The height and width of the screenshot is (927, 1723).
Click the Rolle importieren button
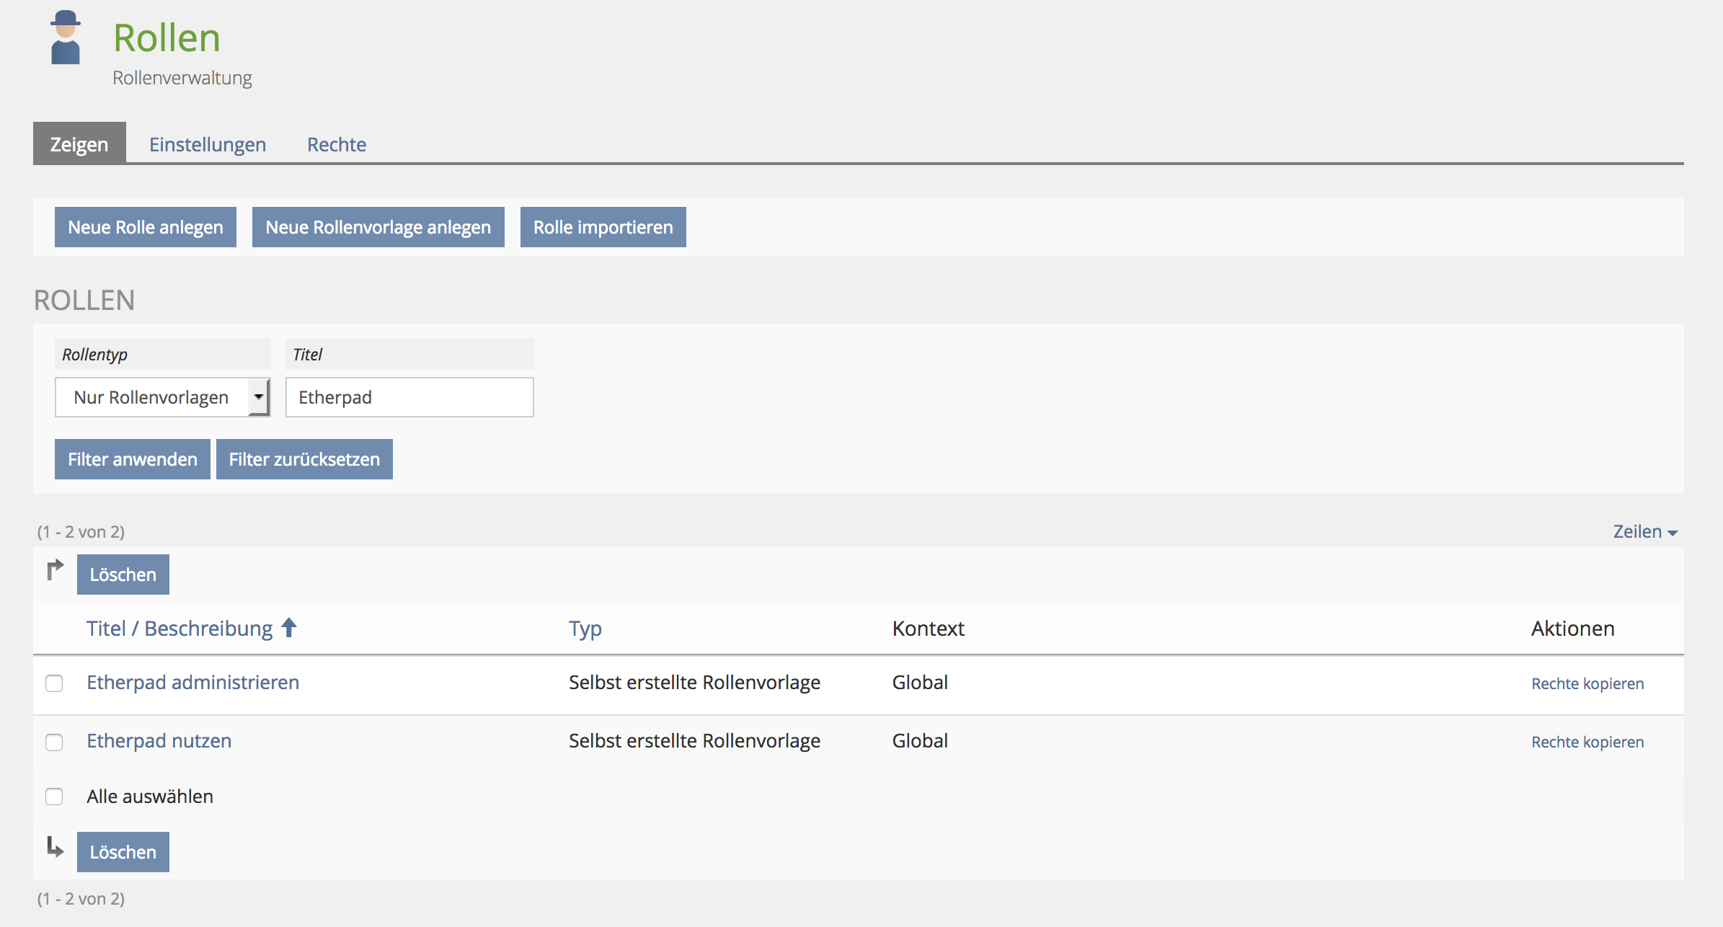coord(603,227)
